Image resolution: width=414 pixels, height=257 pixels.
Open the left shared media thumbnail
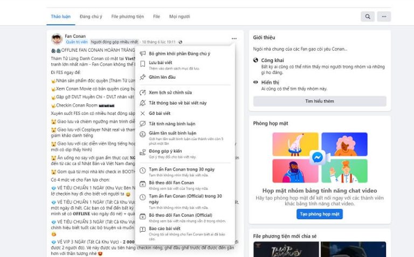(x=286, y=249)
